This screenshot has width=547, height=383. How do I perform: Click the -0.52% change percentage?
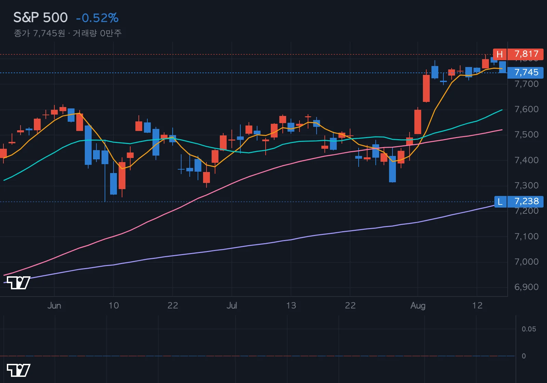point(97,18)
